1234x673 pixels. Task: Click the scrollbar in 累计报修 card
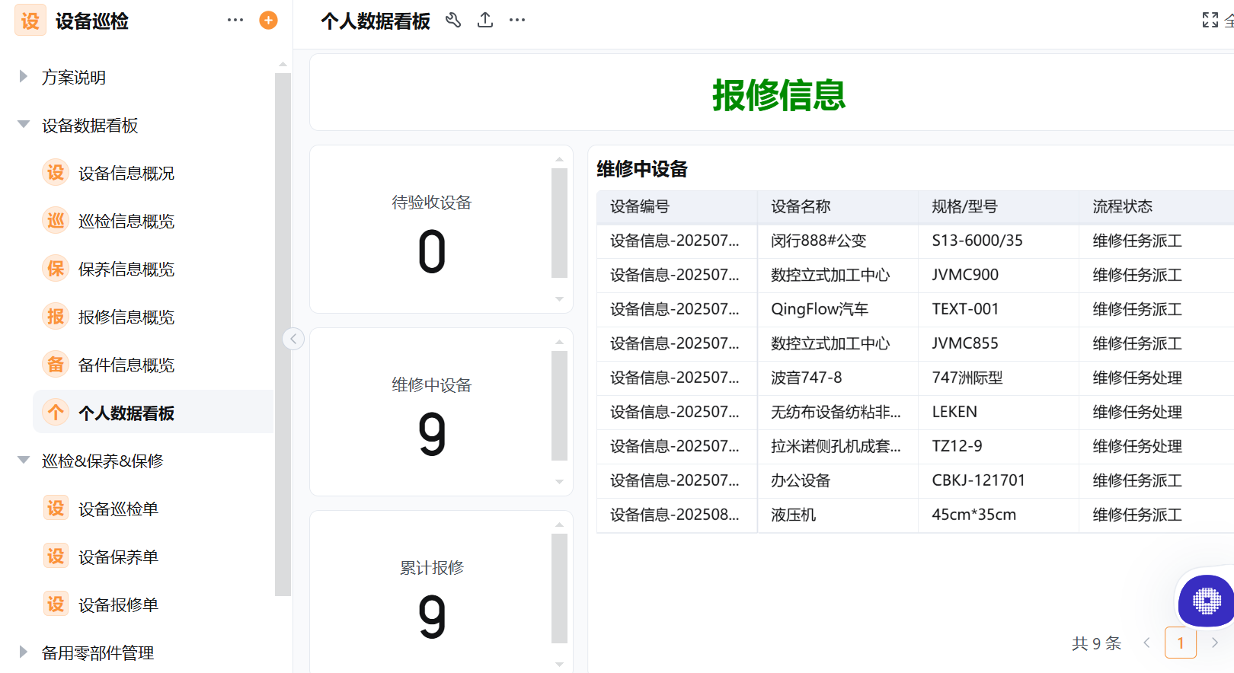[559, 588]
